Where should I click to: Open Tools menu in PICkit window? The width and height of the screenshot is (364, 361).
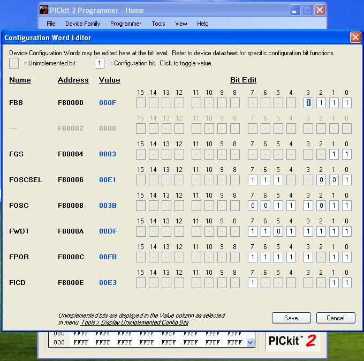158,24
